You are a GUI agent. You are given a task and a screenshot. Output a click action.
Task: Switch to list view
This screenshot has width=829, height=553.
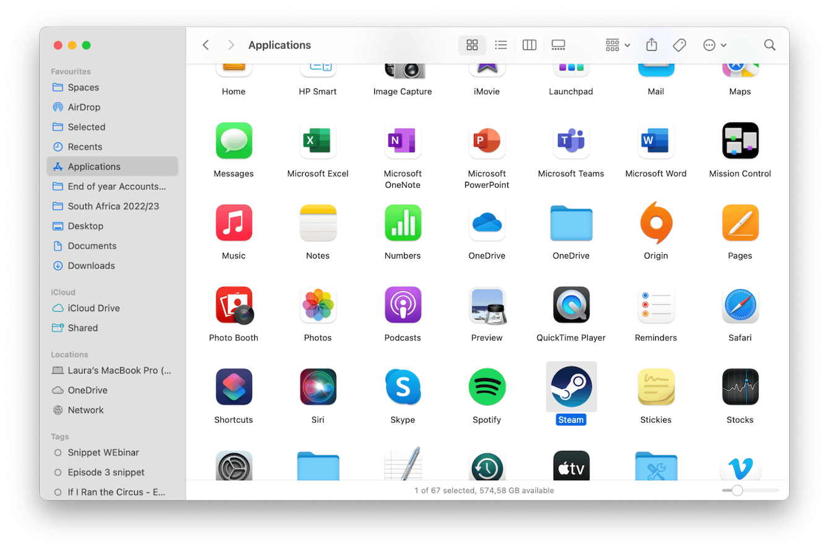[500, 45]
